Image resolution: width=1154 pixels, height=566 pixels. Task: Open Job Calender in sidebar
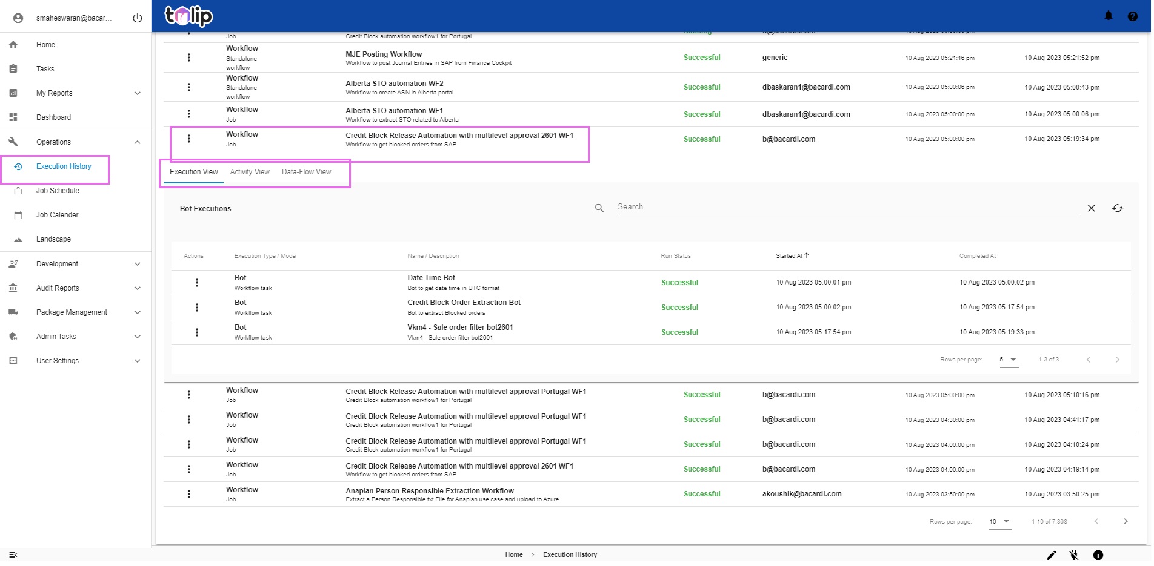click(57, 215)
